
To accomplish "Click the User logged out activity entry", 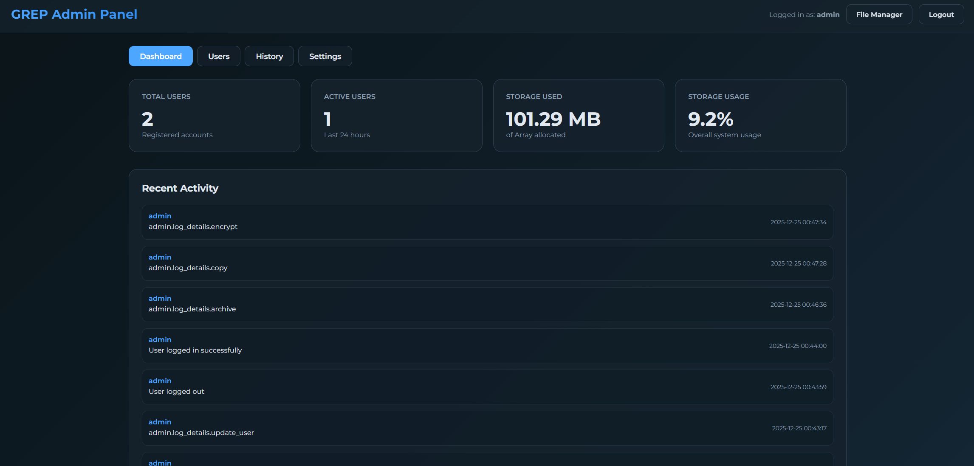I will (x=487, y=387).
